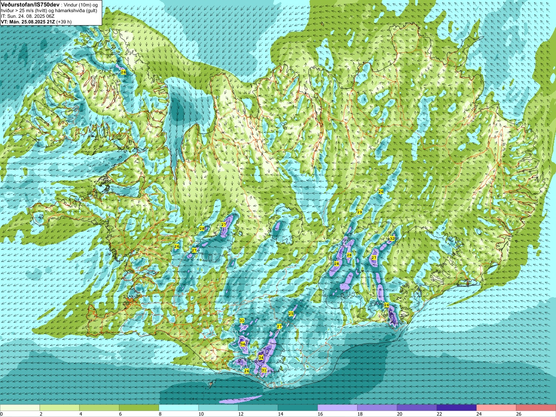Click the 'IT: Sun. 24. 08. 2025 06Z' line
Viewport: 556px width, 417px height.
28,16
